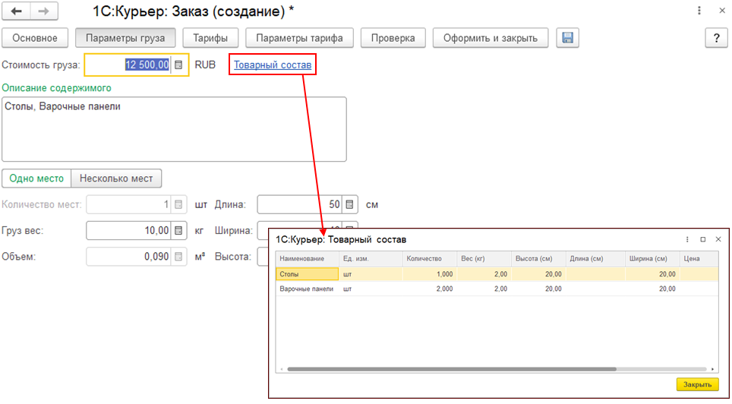Viewport: 732px width, 404px height.
Task: Save order using the floppy disk icon
Action: tap(568, 38)
